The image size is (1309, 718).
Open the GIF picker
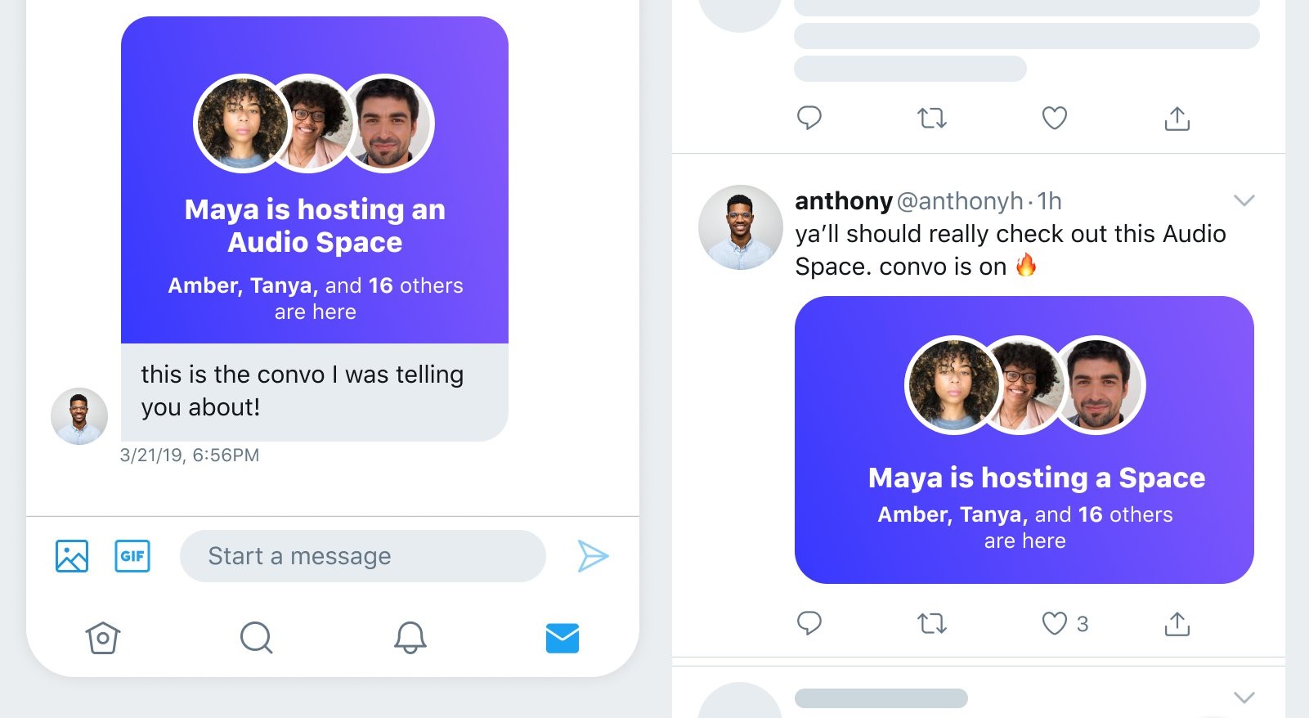point(132,556)
